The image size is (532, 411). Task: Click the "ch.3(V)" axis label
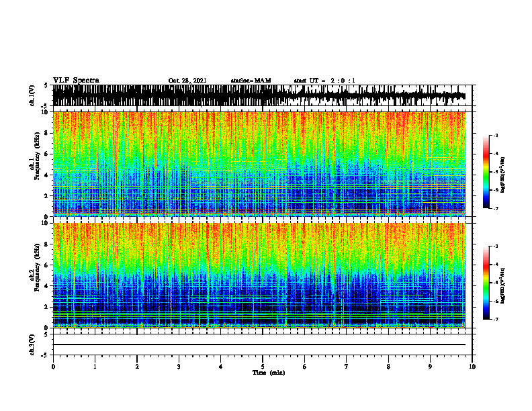point(32,345)
